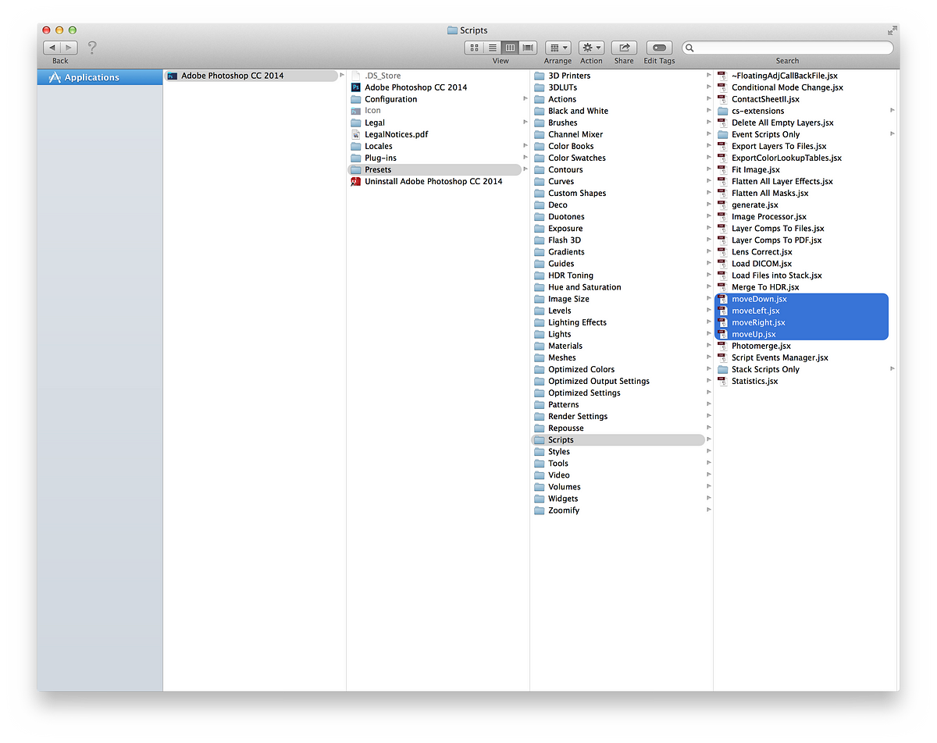Expand the Plug-ins folder arrow
Screen dimensions: 937x743
[526, 158]
